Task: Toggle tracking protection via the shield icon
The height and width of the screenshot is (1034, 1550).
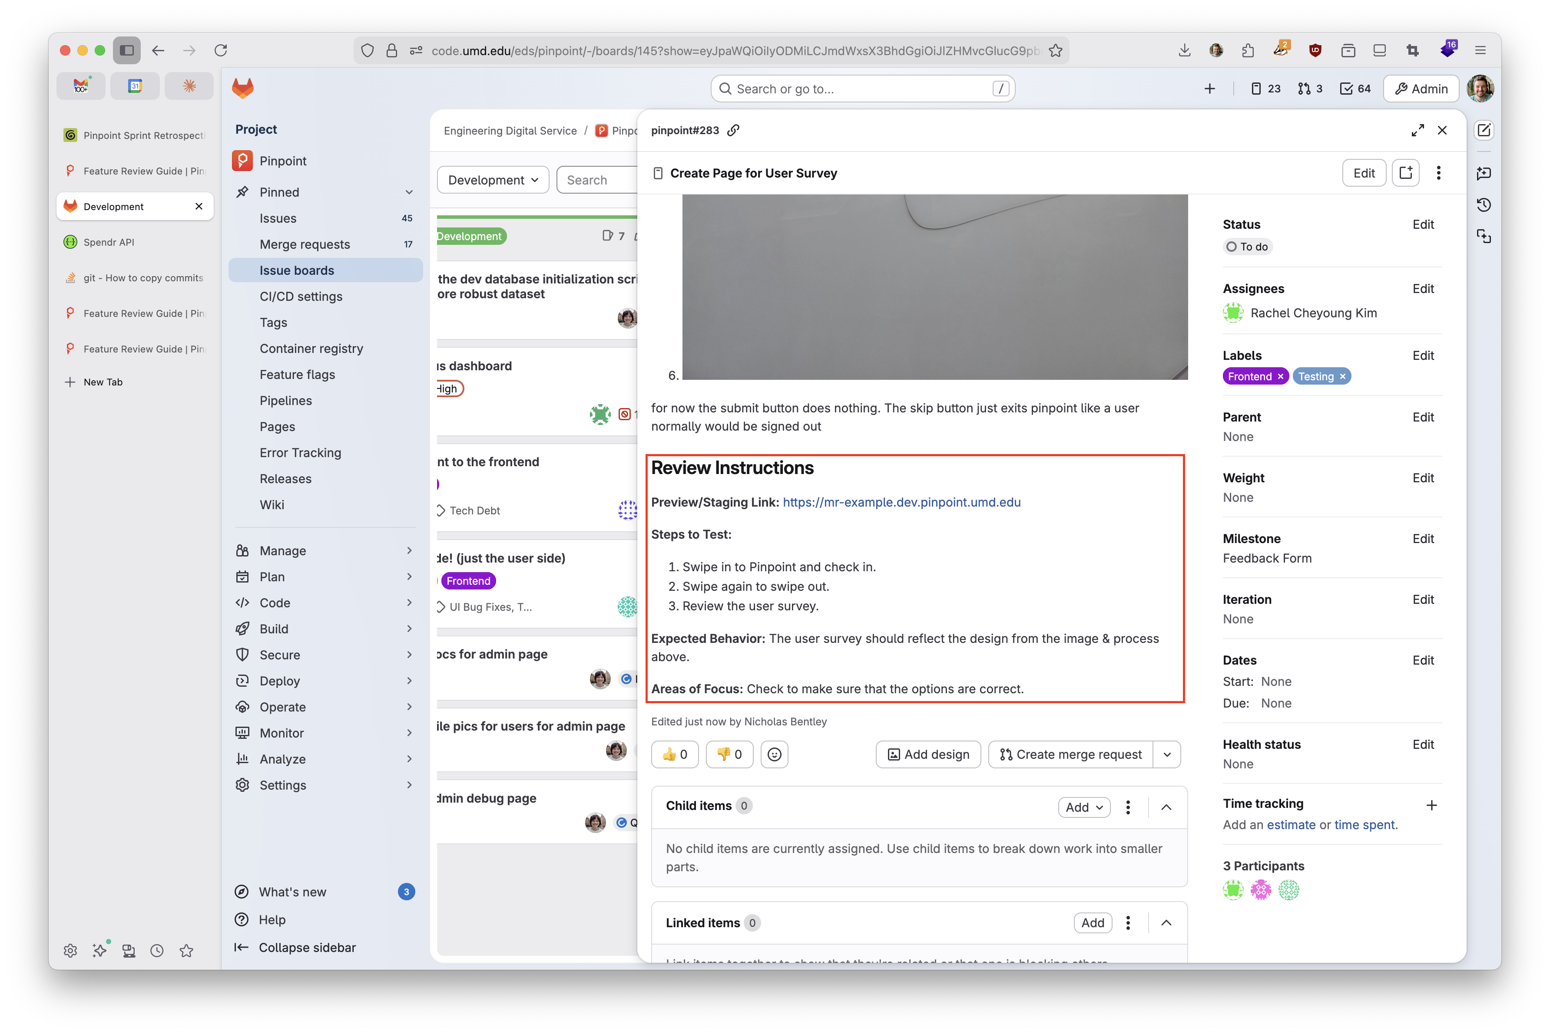Action: pos(367,50)
